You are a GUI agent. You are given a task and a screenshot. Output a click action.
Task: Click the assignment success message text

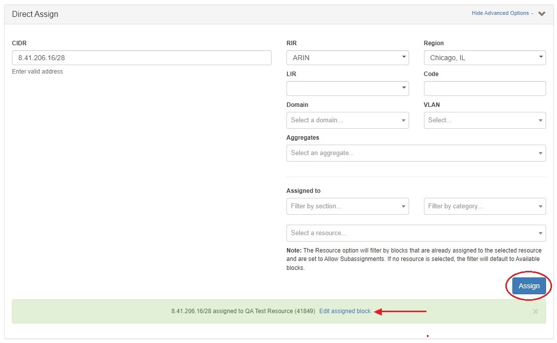tap(243, 311)
